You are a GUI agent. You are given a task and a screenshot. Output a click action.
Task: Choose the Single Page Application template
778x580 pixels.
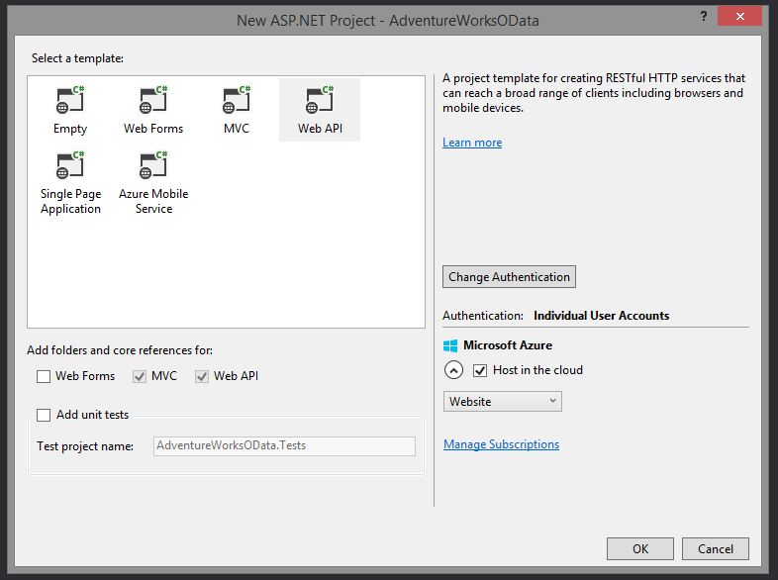coord(70,183)
